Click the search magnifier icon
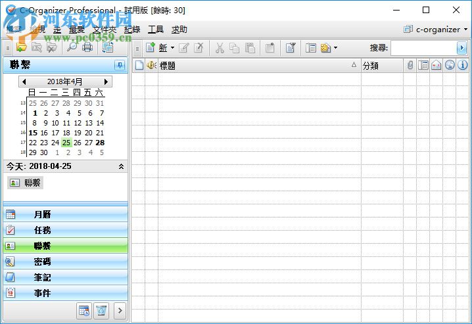Screen dimensions: 472x324 (x=72, y=47)
